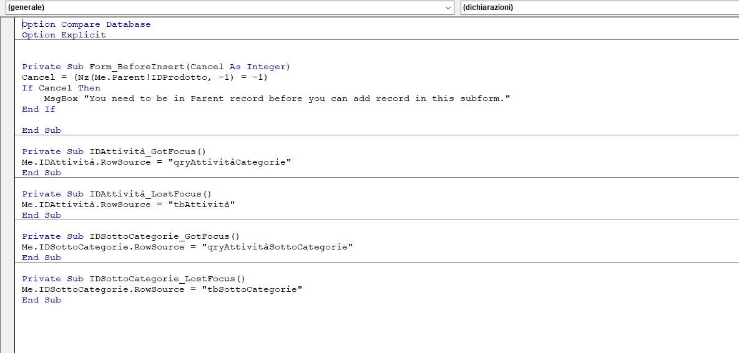This screenshot has width=739, height=353.
Task: Click on the If Cancel Then line
Action: (61, 88)
